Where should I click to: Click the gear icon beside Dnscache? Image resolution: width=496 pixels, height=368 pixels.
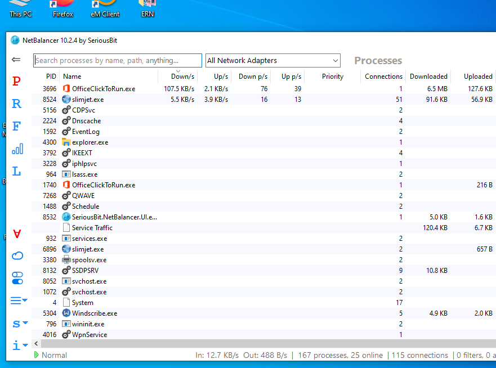point(66,121)
